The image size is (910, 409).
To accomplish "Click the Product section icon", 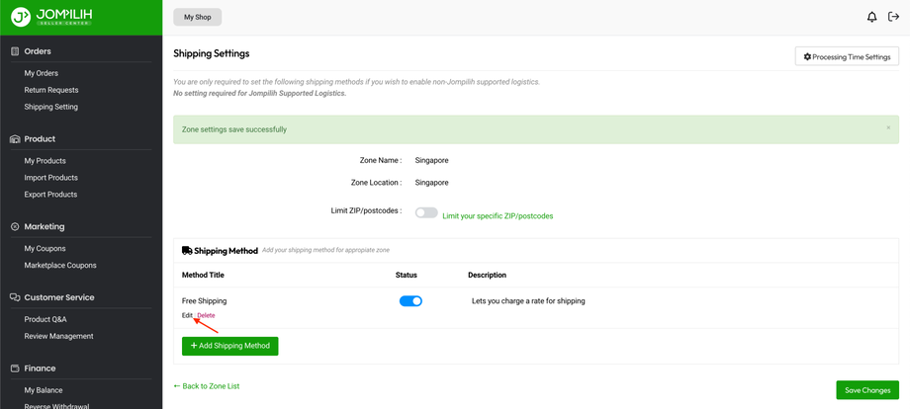I will 15,139.
